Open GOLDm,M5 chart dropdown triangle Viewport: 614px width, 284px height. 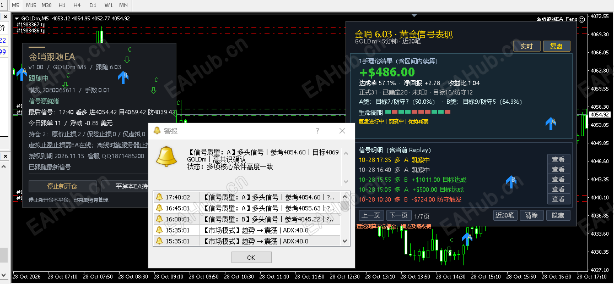coord(17,18)
